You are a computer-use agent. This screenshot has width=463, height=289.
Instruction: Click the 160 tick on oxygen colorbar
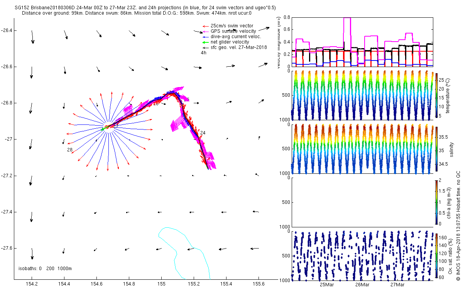[443, 237]
